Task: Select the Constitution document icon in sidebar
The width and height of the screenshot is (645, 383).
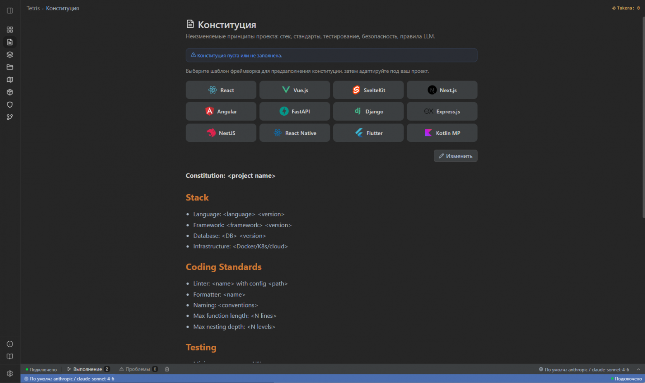Action: (10, 42)
